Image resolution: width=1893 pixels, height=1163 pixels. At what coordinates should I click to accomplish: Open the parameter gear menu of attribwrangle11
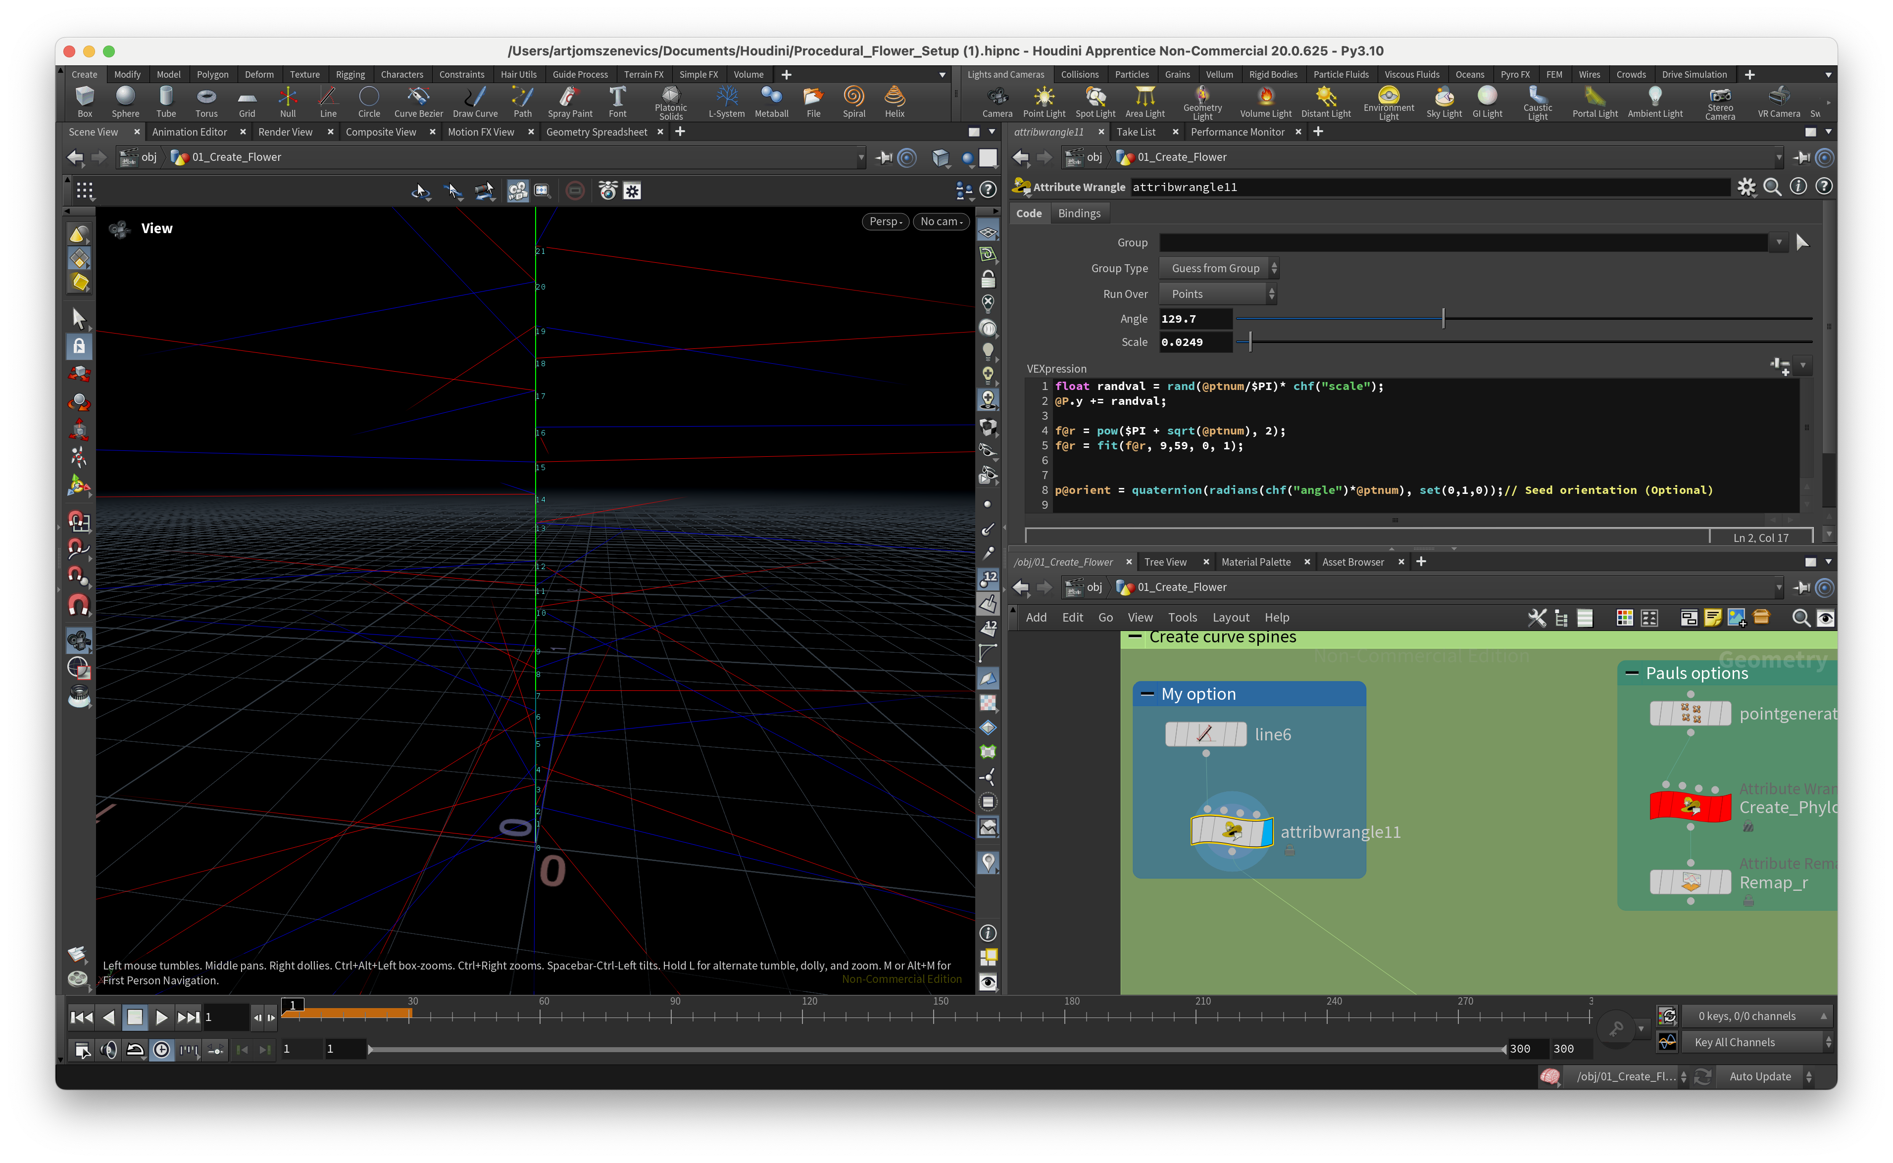tap(1746, 187)
